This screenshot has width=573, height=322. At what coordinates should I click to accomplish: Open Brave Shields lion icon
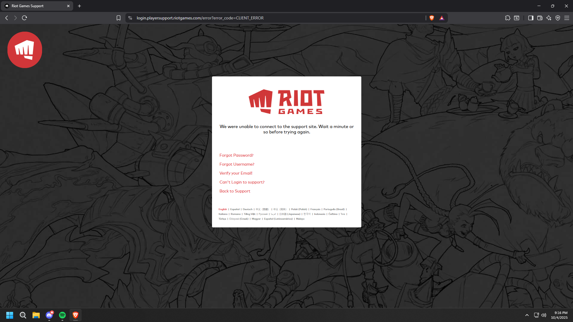(x=432, y=18)
